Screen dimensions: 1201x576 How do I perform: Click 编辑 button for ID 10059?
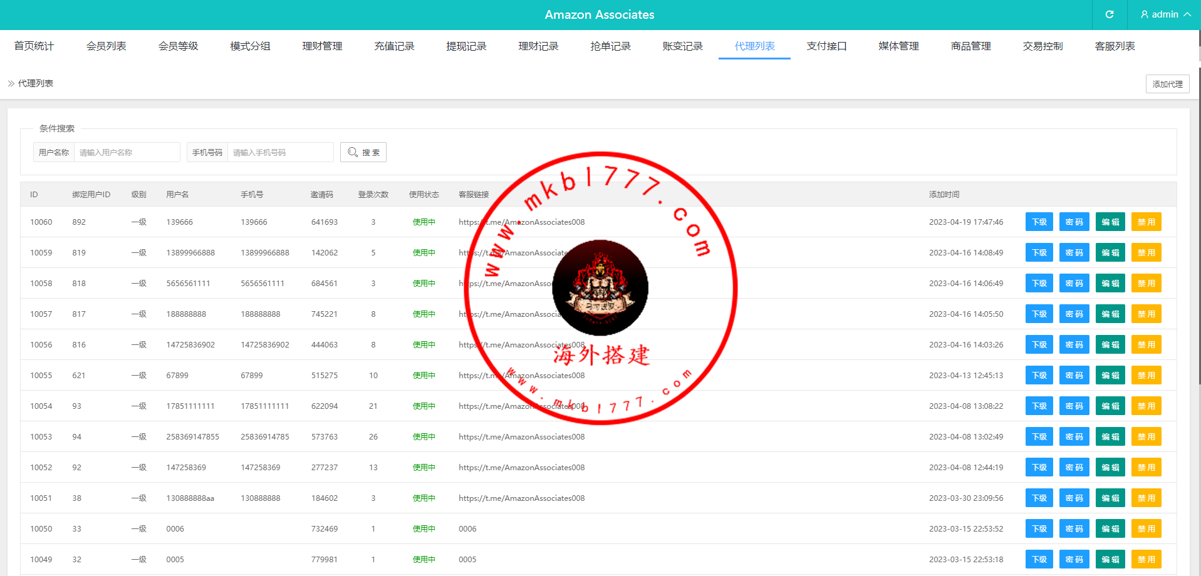tap(1111, 253)
